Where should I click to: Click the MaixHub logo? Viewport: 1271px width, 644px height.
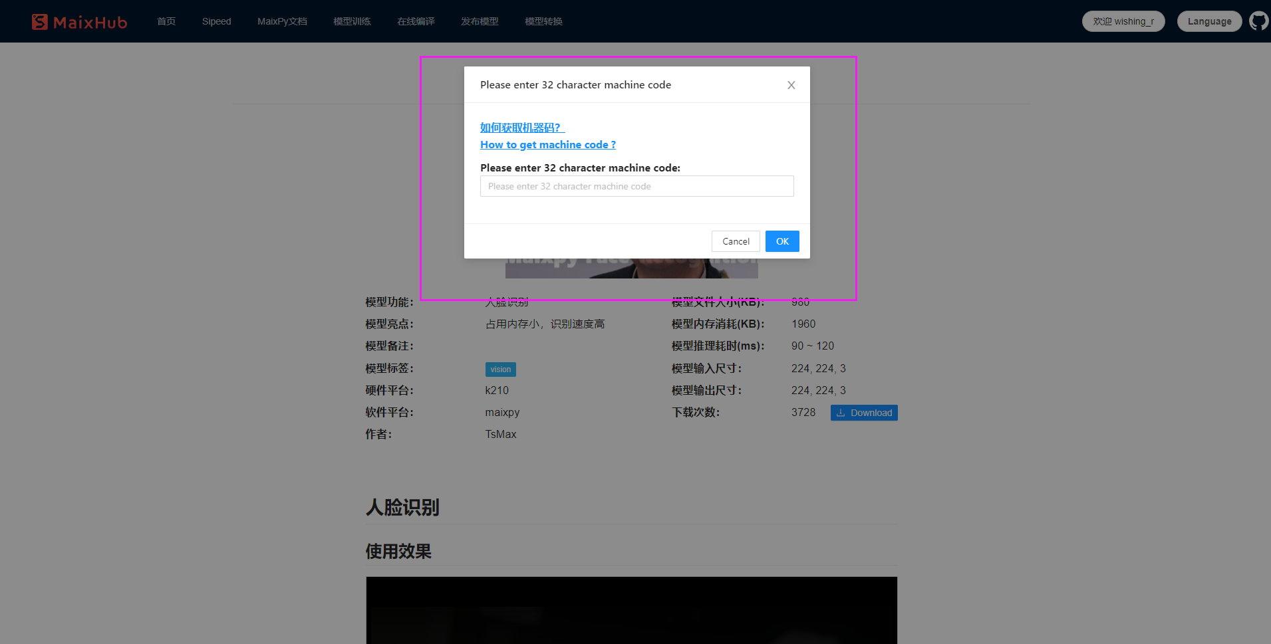pos(79,21)
